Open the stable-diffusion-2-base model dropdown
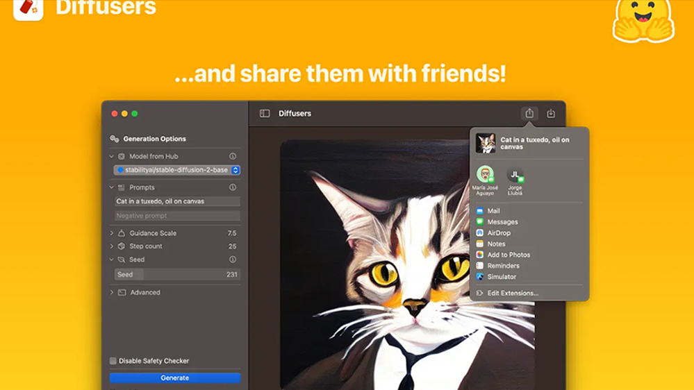 pos(177,170)
